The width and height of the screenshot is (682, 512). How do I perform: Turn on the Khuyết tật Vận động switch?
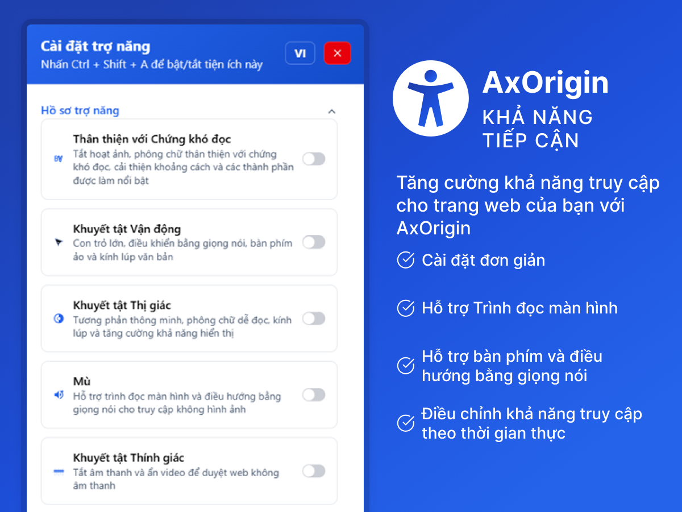tap(314, 242)
